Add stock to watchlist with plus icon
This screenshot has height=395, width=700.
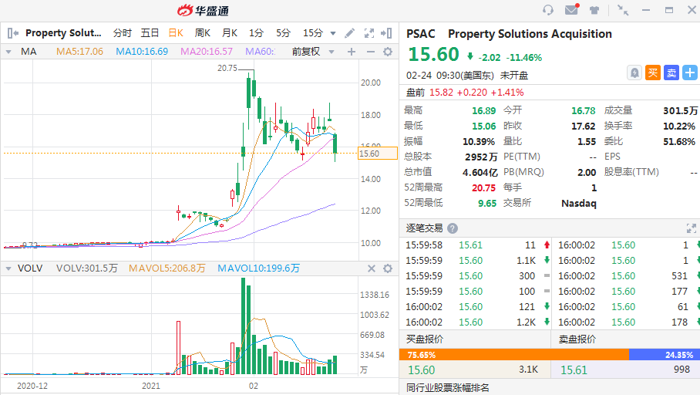(x=689, y=73)
